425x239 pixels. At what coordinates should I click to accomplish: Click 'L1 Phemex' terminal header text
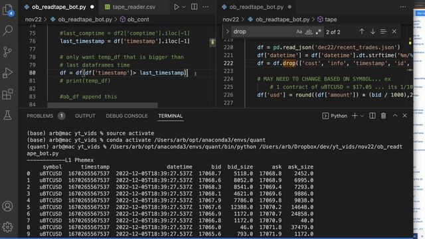tap(80, 160)
